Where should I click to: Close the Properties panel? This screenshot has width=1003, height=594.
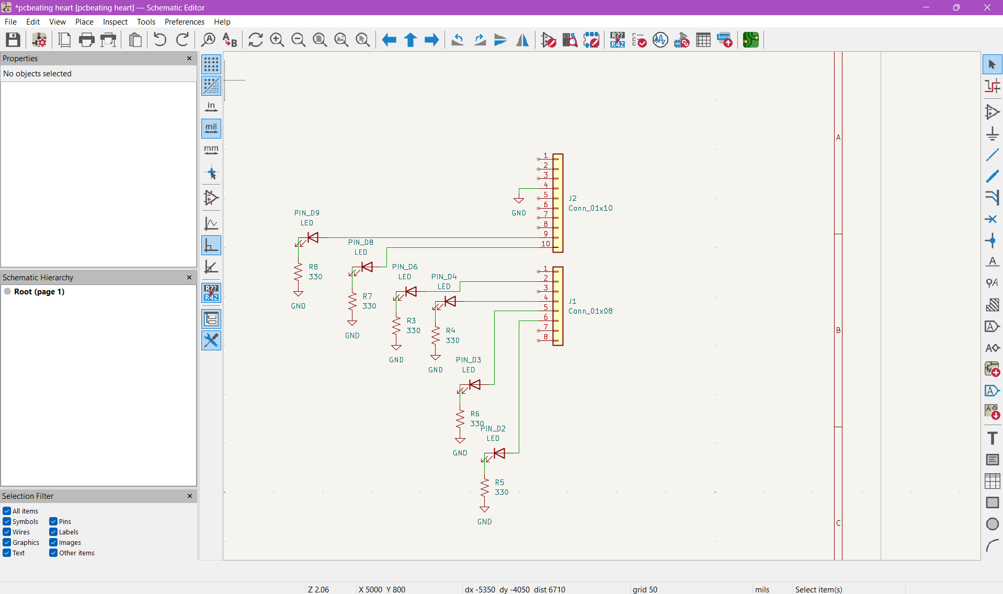tap(189, 59)
